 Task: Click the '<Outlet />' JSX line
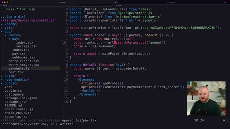point(91,91)
